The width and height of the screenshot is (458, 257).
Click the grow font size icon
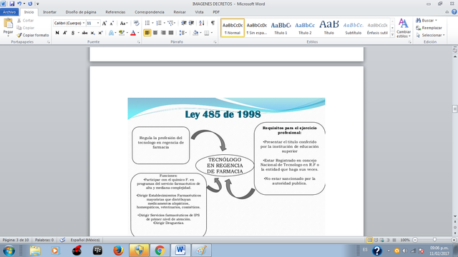pyautogui.click(x=104, y=23)
